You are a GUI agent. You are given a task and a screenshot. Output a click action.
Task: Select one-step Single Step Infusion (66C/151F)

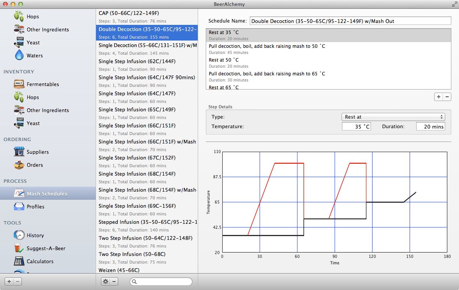coord(147,129)
